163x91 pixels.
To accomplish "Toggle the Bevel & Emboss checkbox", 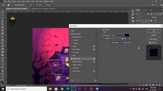I will click(x=72, y=37).
